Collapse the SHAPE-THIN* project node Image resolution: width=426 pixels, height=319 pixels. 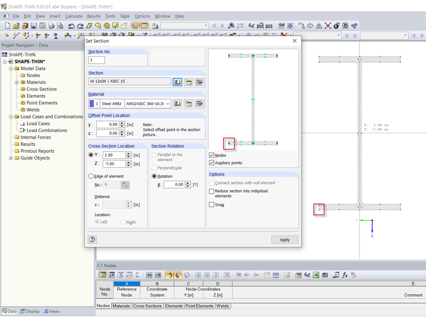(x=5, y=62)
